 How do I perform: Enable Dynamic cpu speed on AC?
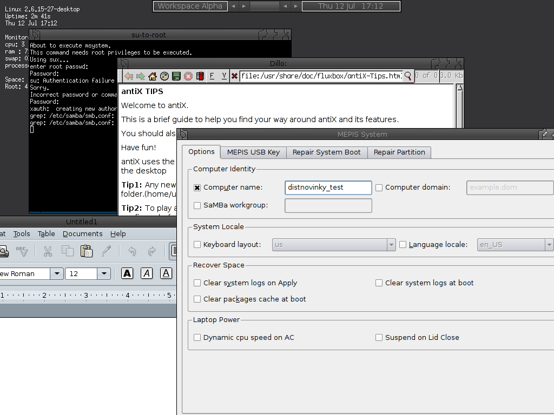pos(197,338)
